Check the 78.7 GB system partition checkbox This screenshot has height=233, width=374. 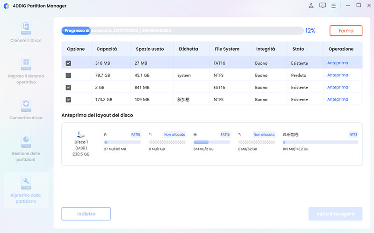69,75
